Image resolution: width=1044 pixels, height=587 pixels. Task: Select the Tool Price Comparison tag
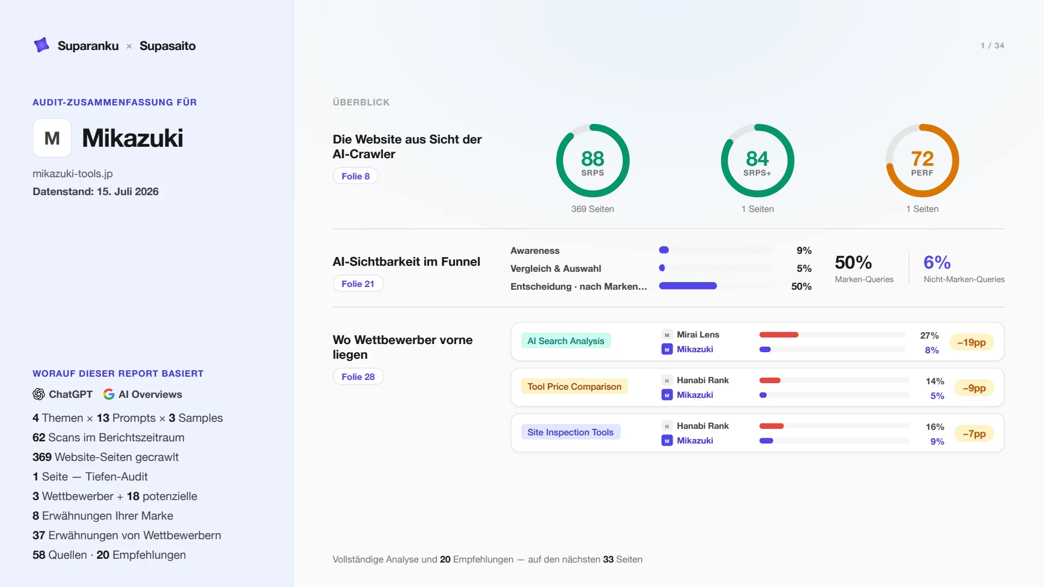click(x=574, y=386)
